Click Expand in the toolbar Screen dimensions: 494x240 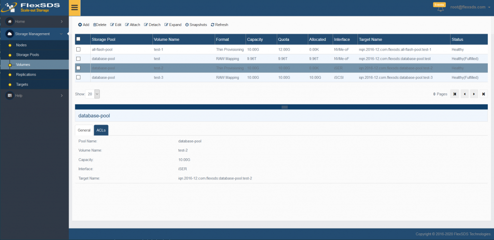pos(173,25)
